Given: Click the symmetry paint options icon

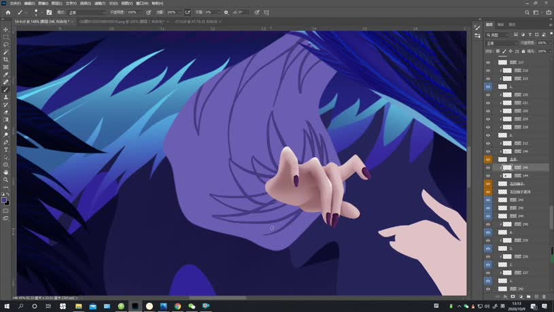Looking at the screenshot, I should pyautogui.click(x=266, y=12).
